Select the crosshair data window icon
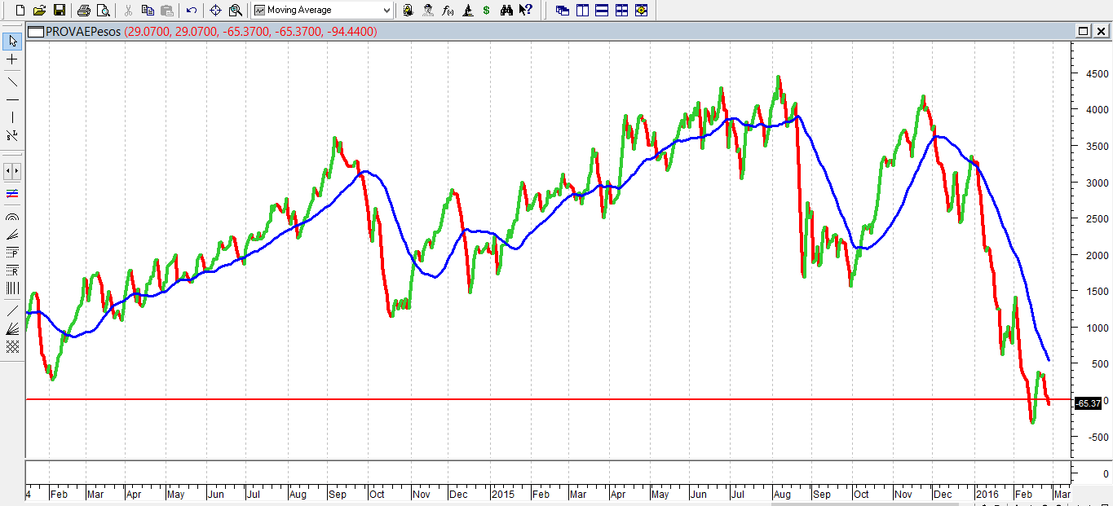 pos(216,11)
